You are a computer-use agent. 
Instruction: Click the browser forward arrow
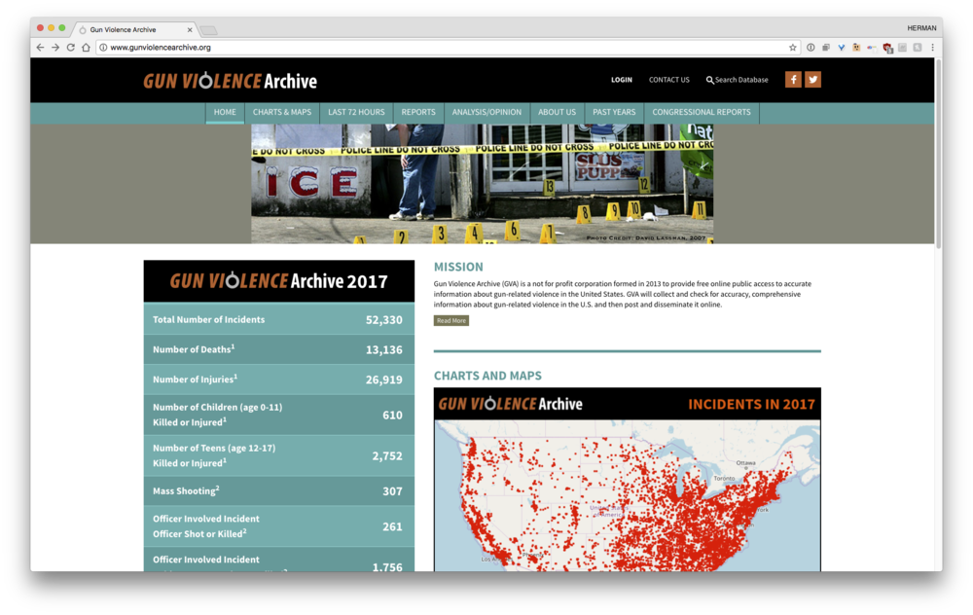55,47
